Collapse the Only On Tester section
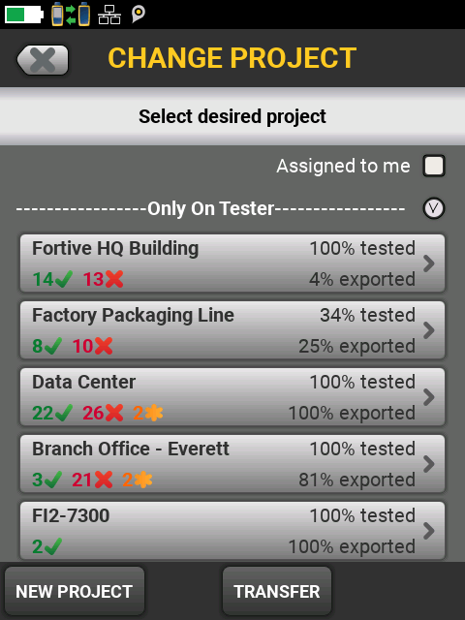 click(434, 208)
